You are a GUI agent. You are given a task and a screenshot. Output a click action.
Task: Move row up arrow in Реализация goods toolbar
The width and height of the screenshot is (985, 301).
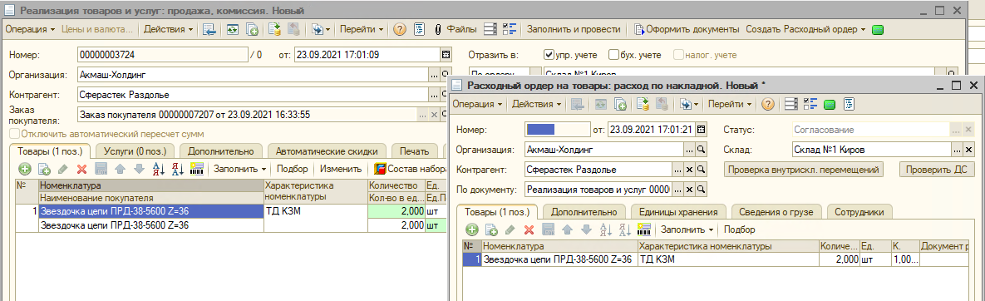(x=120, y=169)
